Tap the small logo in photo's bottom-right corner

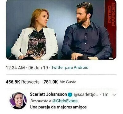[x=111, y=58]
